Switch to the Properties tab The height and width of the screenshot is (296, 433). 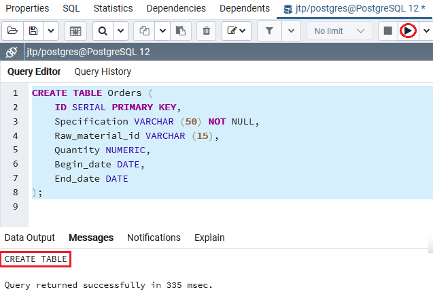27,8
